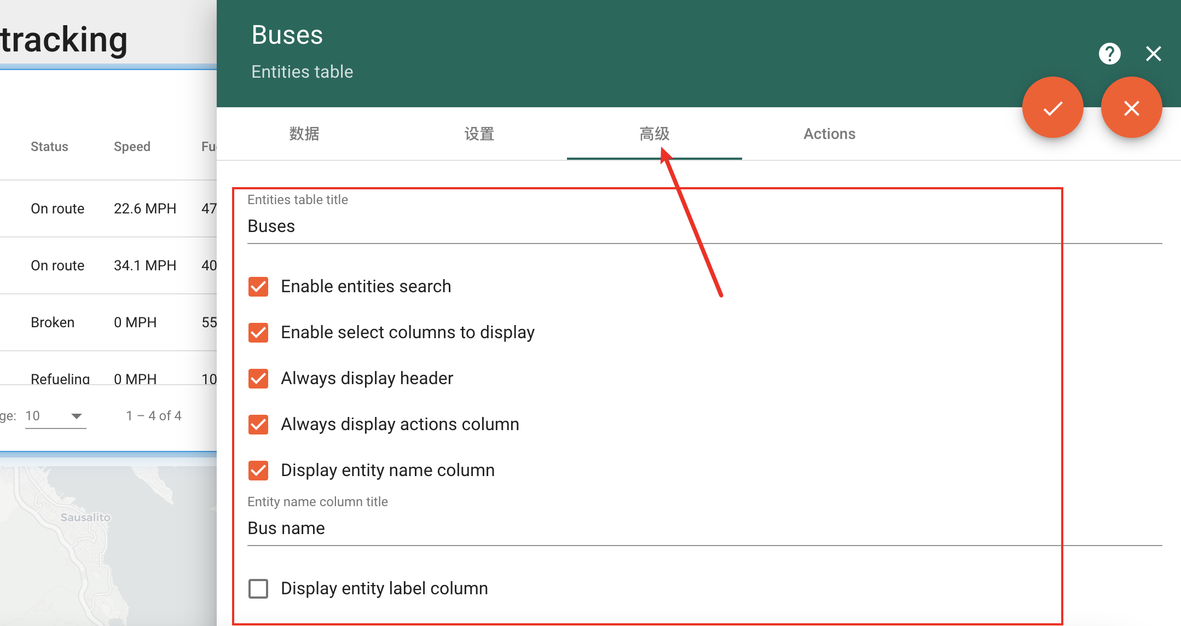Go to the Actions tab
Screen dimensions: 1181x626
pyautogui.click(x=829, y=134)
